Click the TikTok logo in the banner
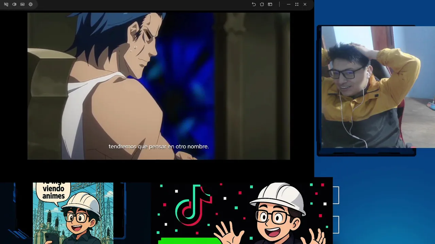Viewport: 435px width, 244px height. point(194,205)
